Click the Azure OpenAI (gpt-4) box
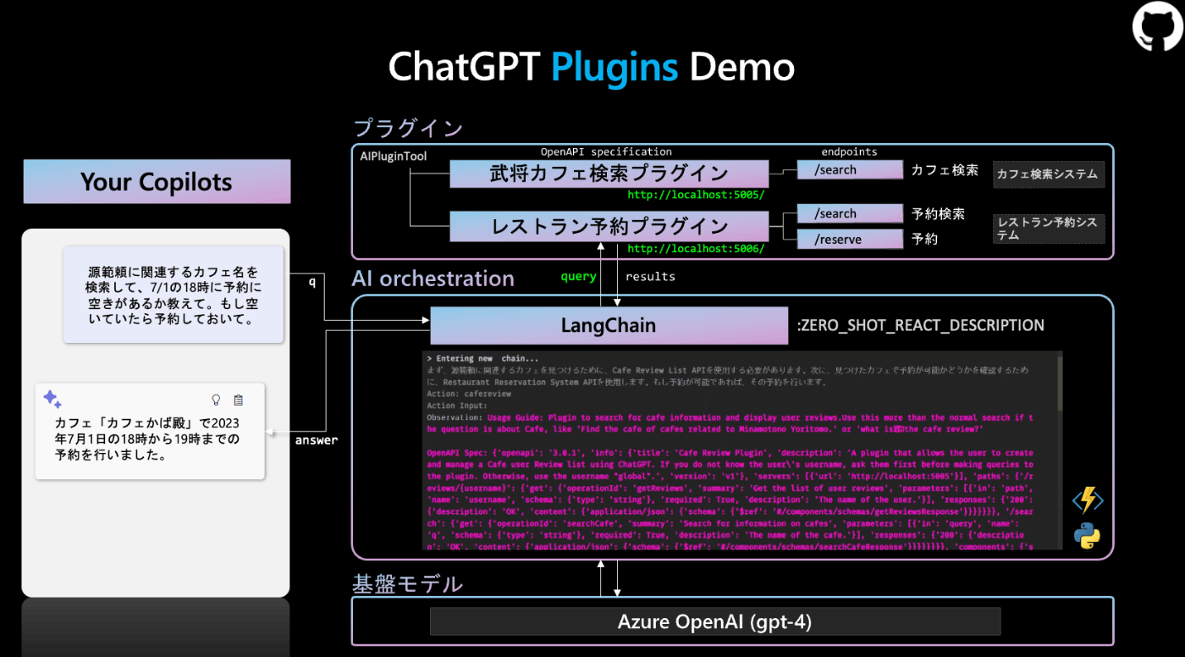The image size is (1185, 657). click(x=715, y=621)
